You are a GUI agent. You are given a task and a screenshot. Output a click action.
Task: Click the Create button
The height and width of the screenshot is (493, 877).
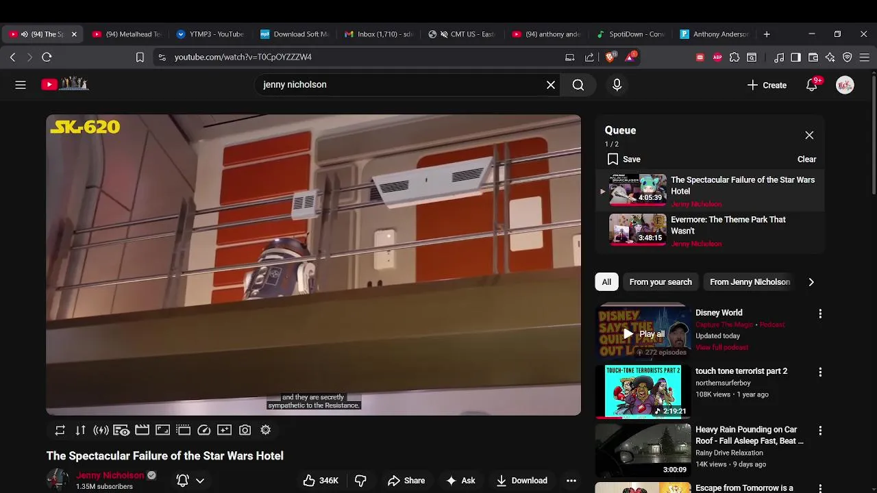click(x=767, y=85)
